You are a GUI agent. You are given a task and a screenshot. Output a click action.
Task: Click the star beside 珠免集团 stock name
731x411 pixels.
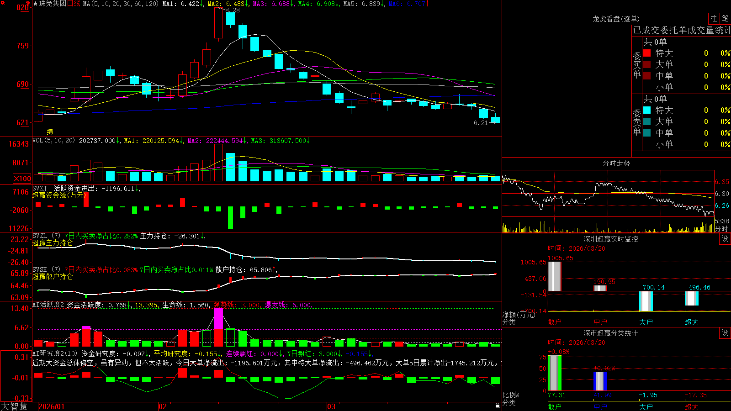[36, 4]
